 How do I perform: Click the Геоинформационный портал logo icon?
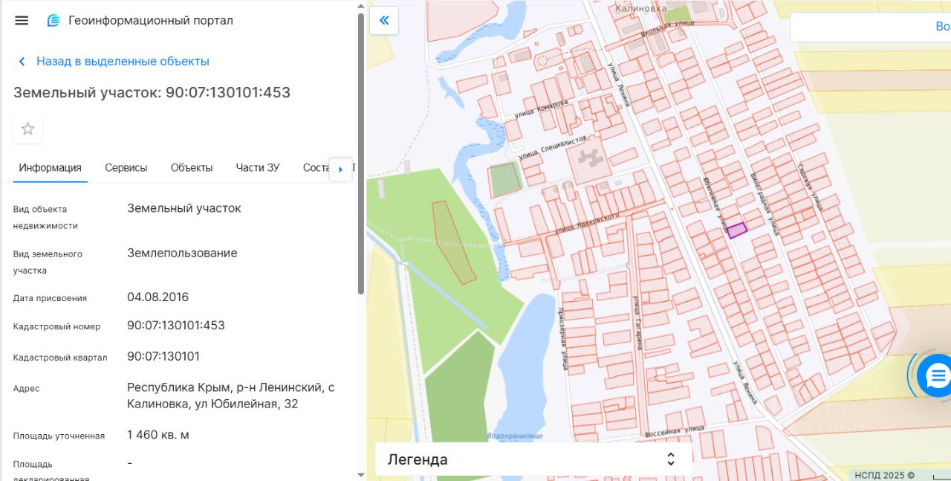pos(53,20)
